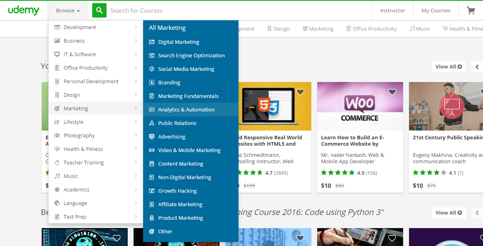Select Marketing in the Browse menu
The width and height of the screenshot is (483, 246).
pos(96,108)
